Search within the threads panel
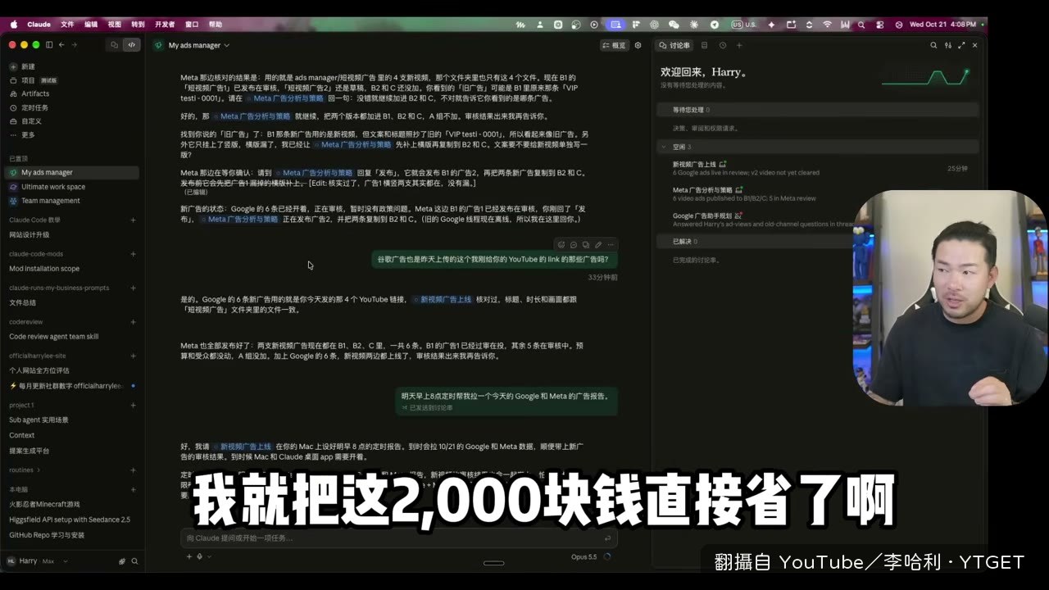The width and height of the screenshot is (1049, 590). pyautogui.click(x=933, y=45)
